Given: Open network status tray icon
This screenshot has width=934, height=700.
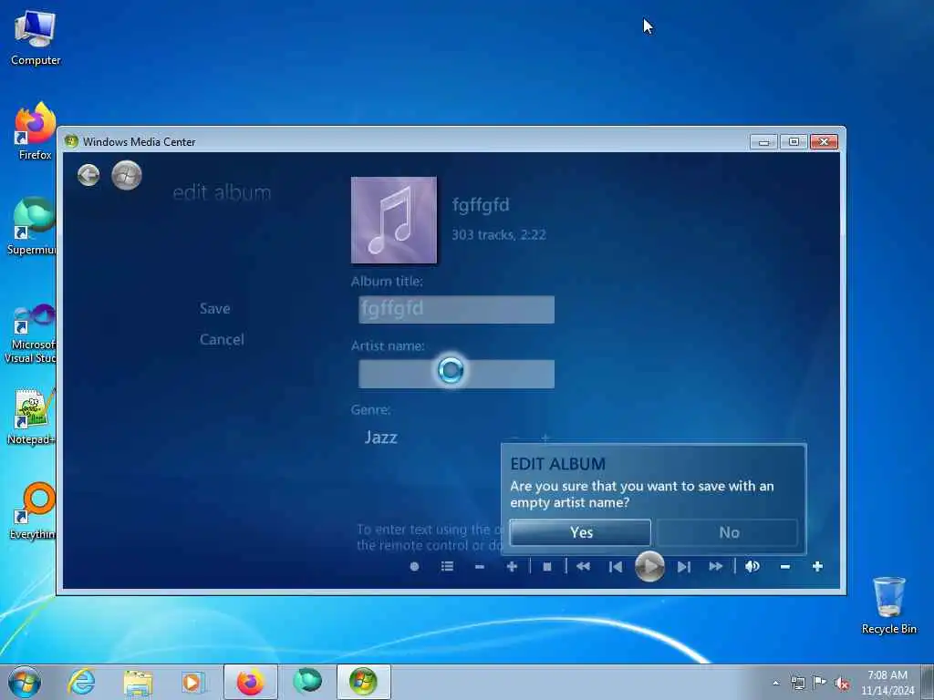Looking at the screenshot, I should pyautogui.click(x=797, y=684).
